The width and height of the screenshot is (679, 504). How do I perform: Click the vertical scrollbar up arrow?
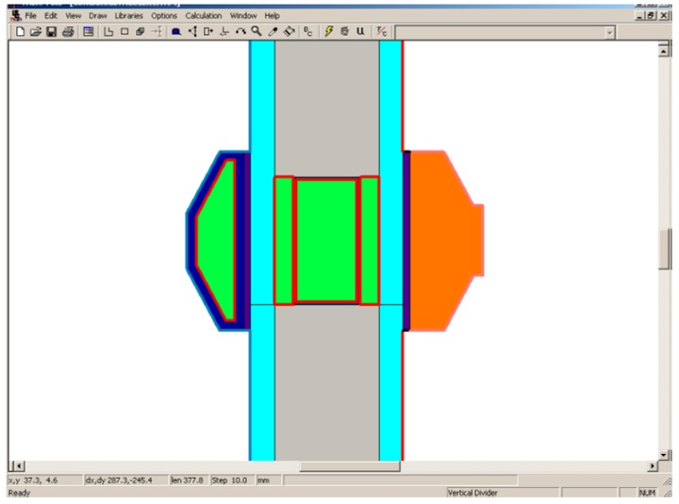coord(663,50)
